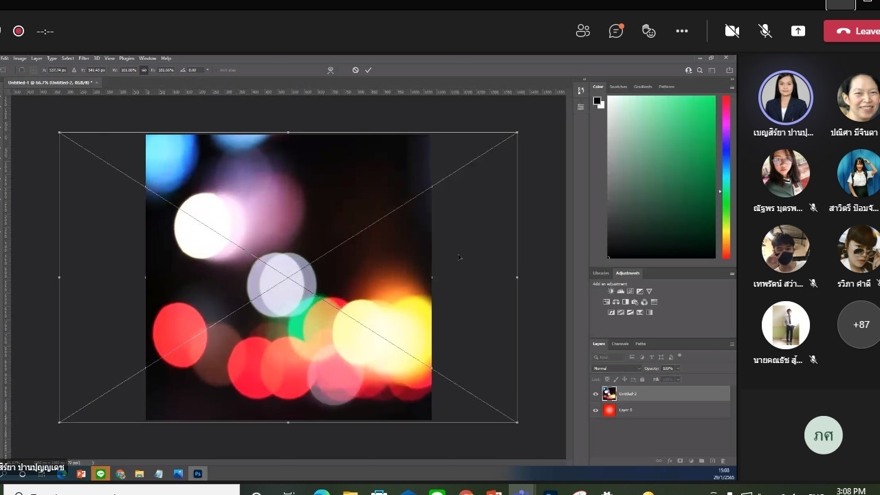Open the Normal blend mode dropdown
The height and width of the screenshot is (495, 880).
[x=616, y=368]
